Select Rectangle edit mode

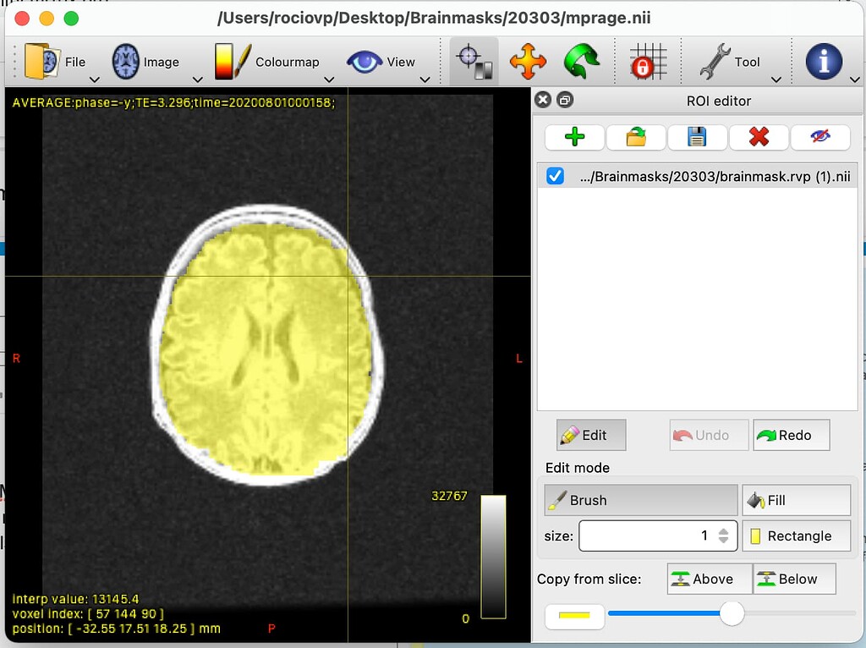796,535
